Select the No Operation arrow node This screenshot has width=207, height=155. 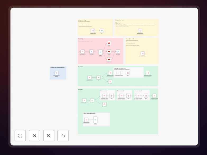[x=119, y=73]
